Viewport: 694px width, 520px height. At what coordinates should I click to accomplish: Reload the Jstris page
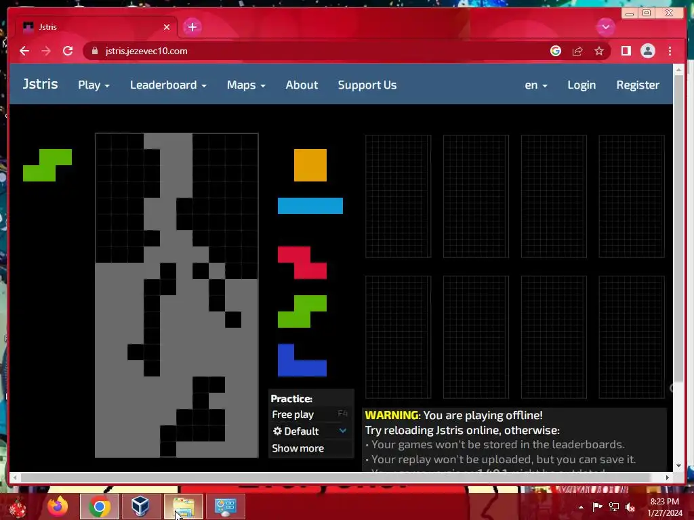[68, 51]
